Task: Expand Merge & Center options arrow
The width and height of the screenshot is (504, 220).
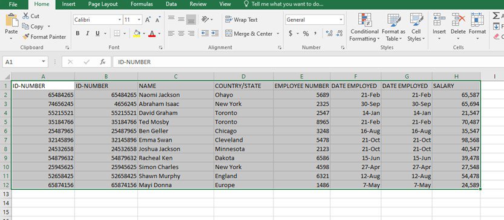Action: click(x=278, y=33)
